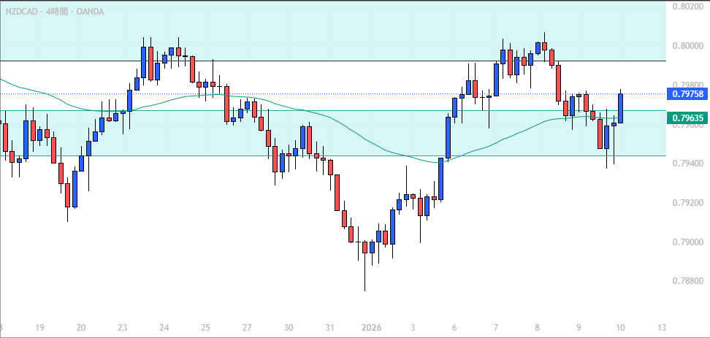Screen dimensions: 710x338
Task: Click the 0.79000 price scale label
Action: click(687, 242)
